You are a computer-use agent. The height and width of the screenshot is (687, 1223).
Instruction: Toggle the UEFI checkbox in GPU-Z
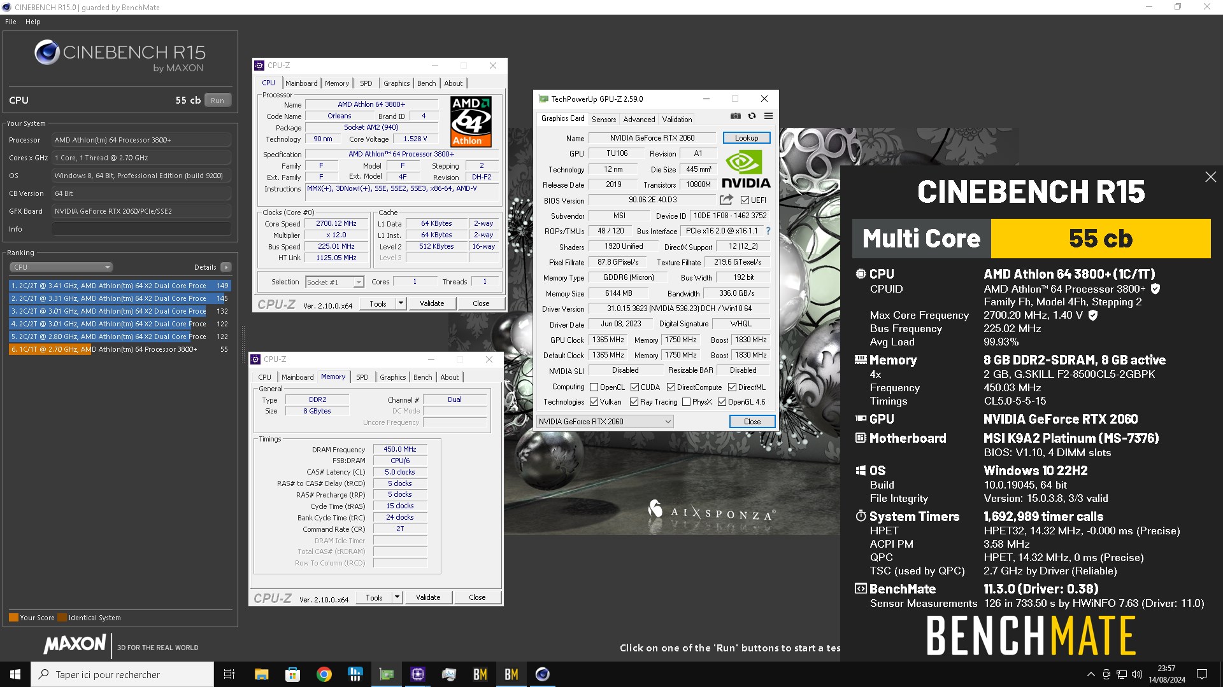click(745, 200)
